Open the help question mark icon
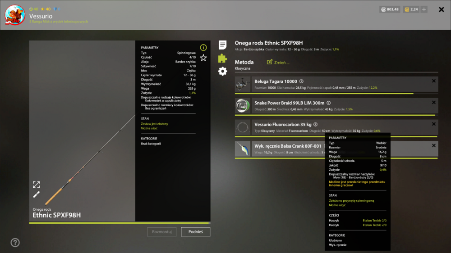Viewport: 451px width, 253px height. pos(15,243)
